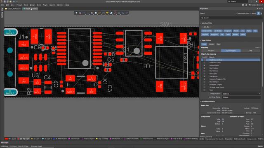Click the place polygon pour tool
The image size is (264, 148).
(111, 13)
